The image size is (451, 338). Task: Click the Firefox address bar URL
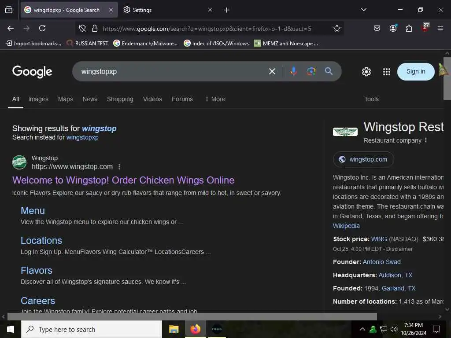point(207,29)
